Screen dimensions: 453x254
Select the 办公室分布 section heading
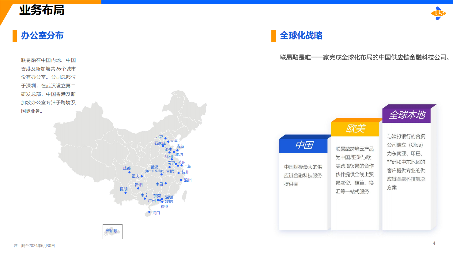click(x=42, y=35)
